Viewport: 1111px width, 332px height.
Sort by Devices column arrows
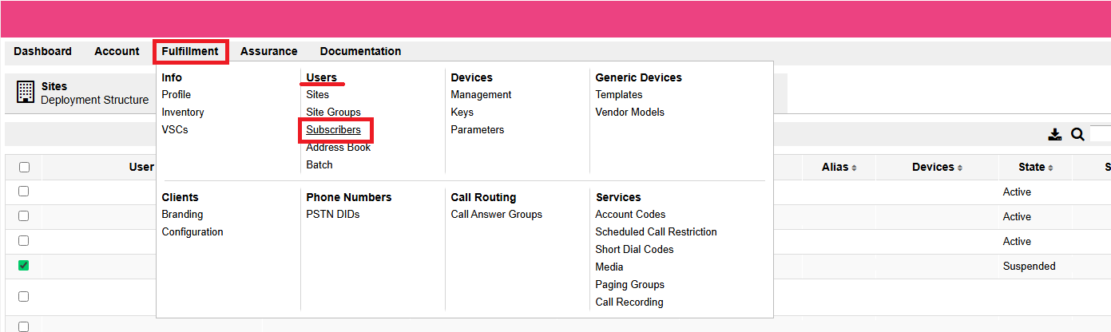click(x=959, y=168)
